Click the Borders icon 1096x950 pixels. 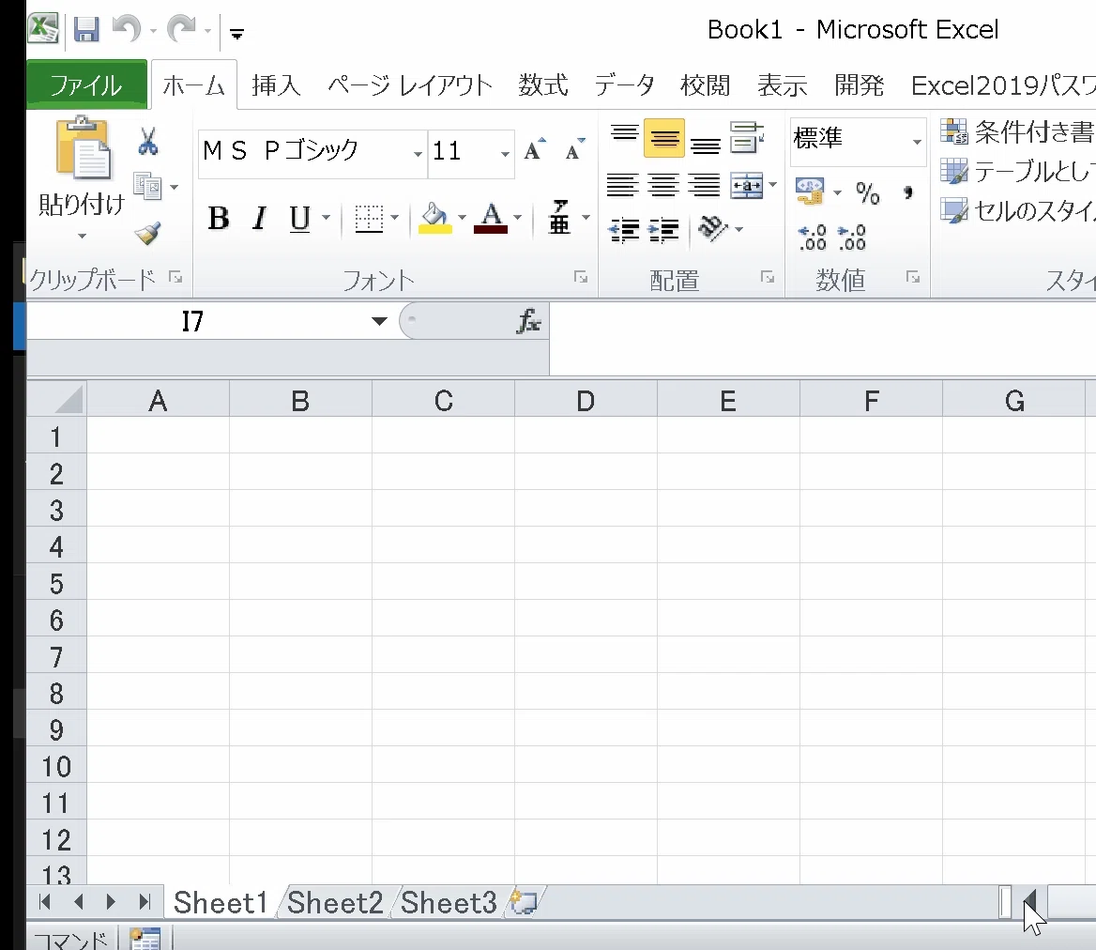(x=369, y=219)
